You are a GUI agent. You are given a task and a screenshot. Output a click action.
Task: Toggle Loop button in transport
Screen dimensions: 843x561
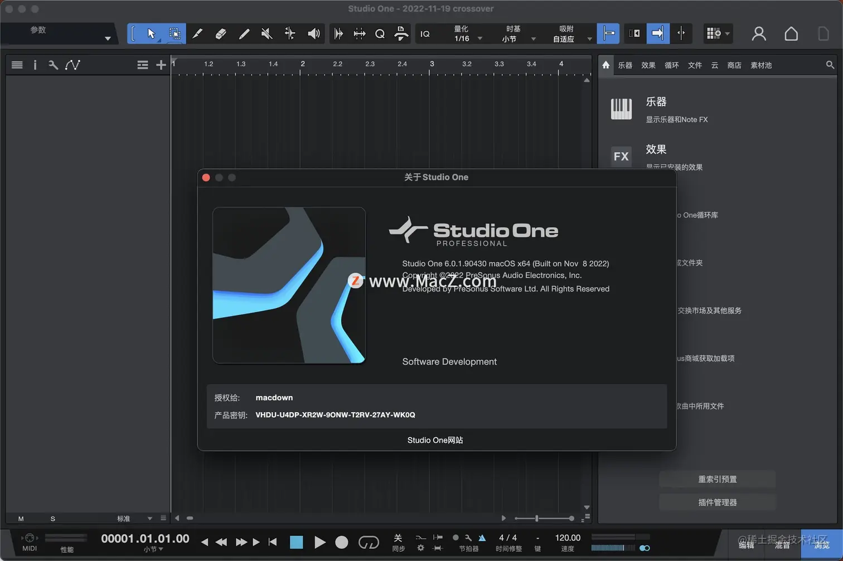click(369, 542)
